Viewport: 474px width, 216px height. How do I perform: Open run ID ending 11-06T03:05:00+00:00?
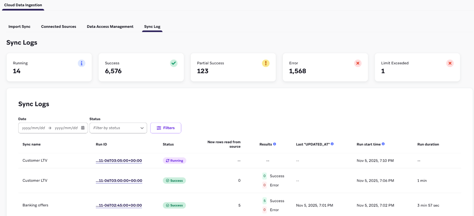click(119, 161)
